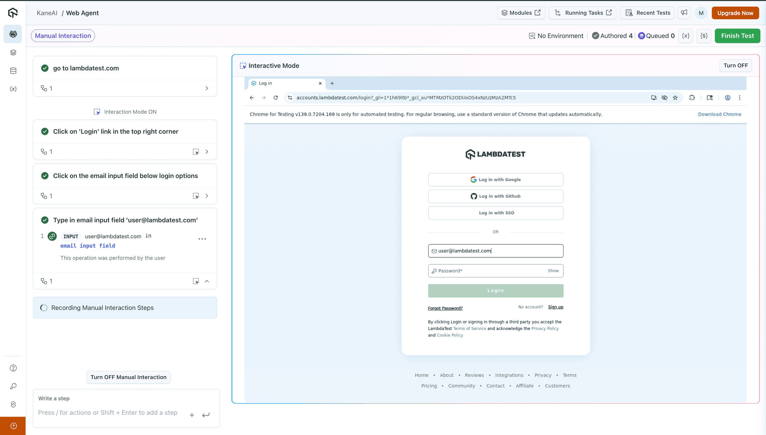Screen dimensions: 766x435
Task: Open the Sign up link
Action: (x=556, y=307)
